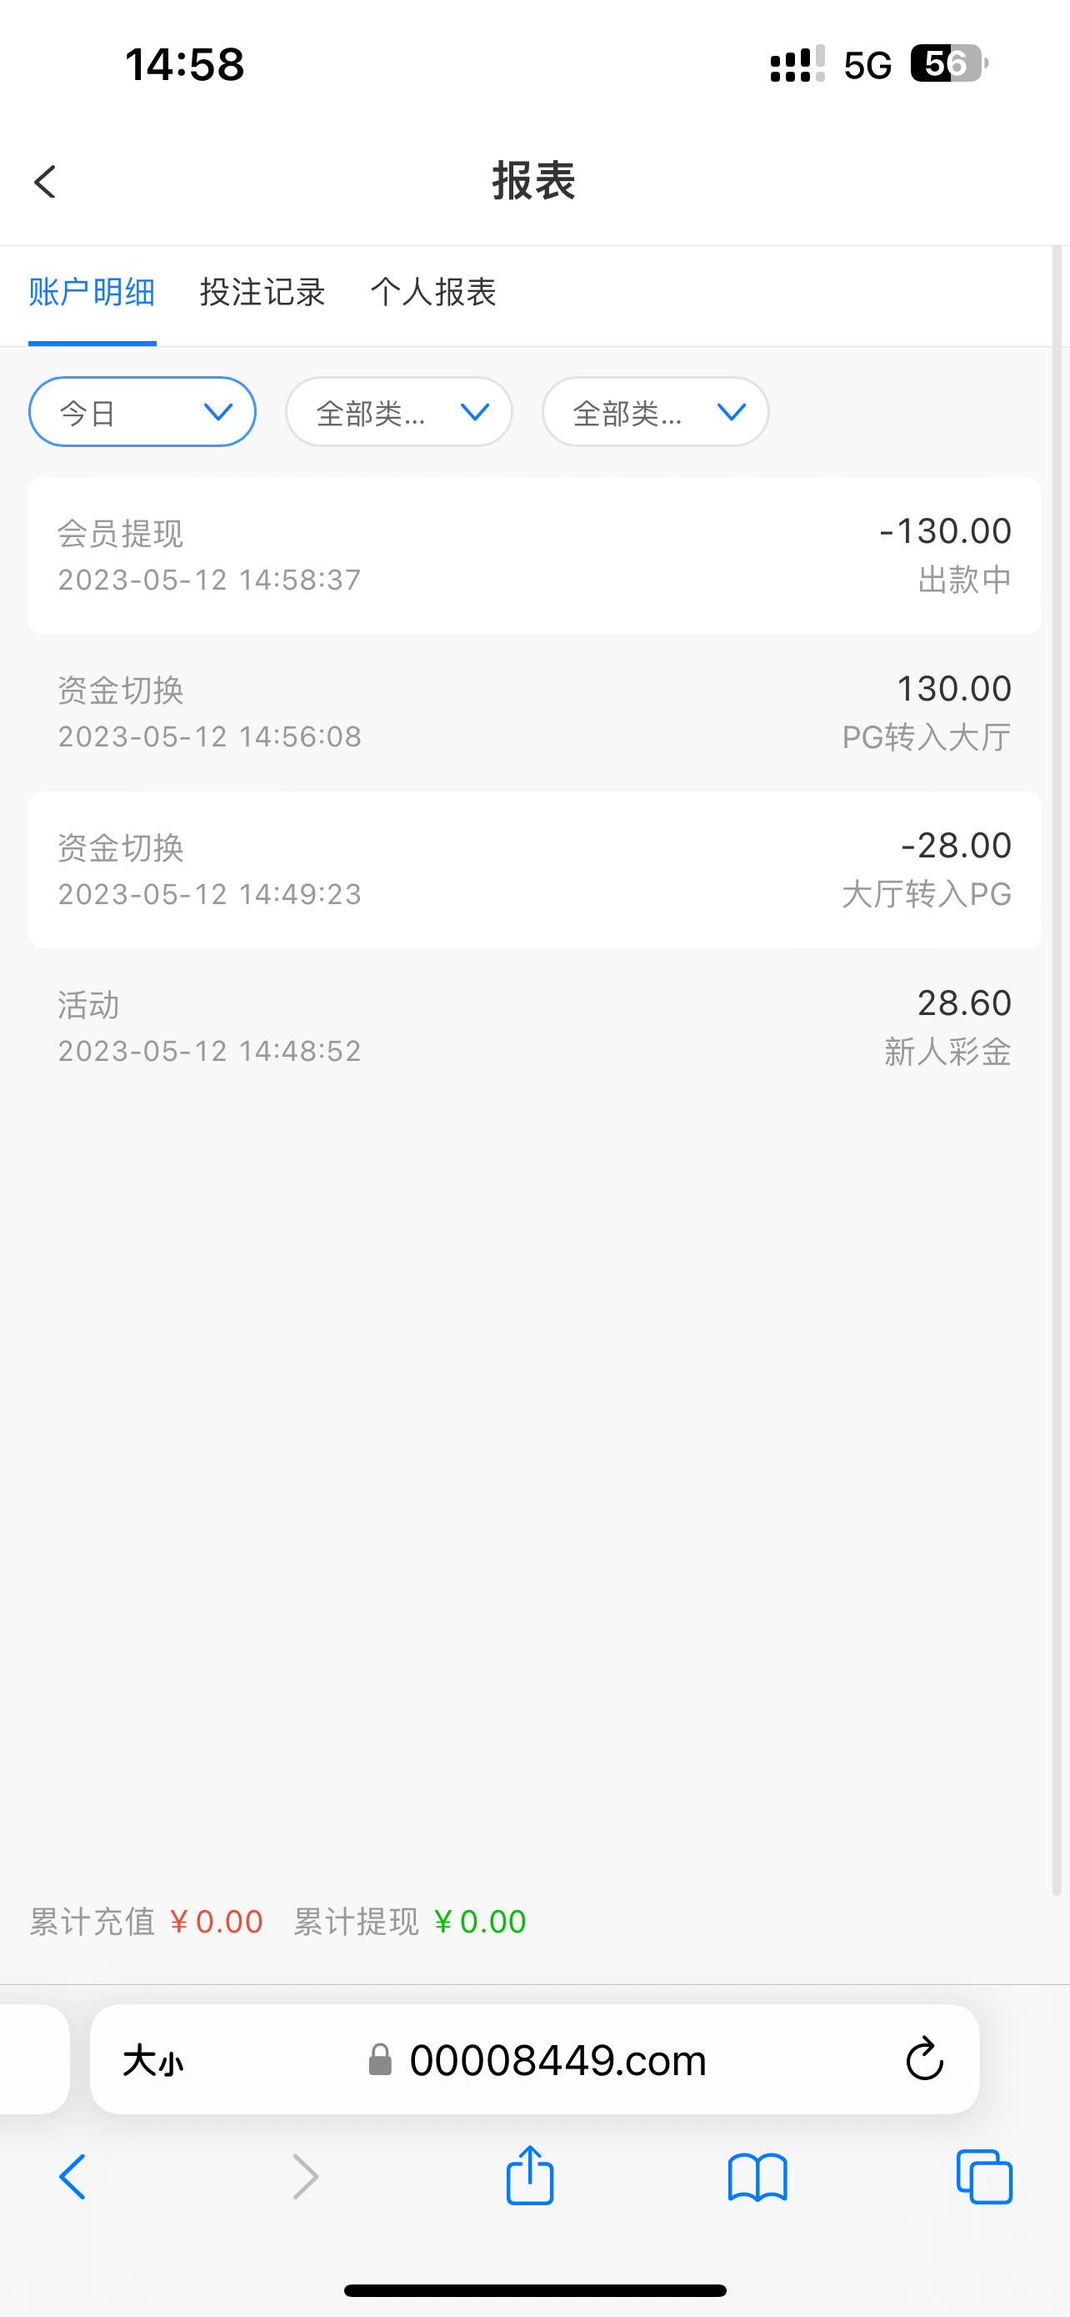Open the 资金切换 PG转入大厅 record
The image size is (1070, 2317).
click(534, 712)
